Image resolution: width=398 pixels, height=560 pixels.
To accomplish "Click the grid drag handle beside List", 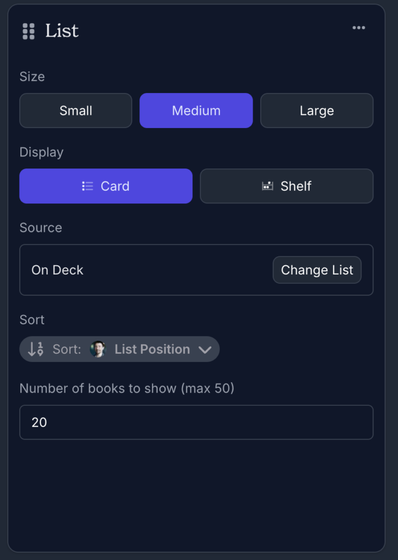I will click(28, 31).
